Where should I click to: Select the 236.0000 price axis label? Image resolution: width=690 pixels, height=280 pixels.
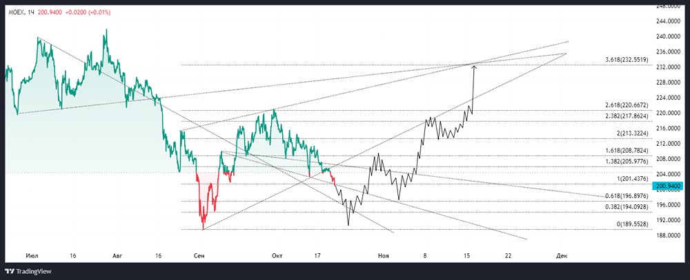pos(669,52)
